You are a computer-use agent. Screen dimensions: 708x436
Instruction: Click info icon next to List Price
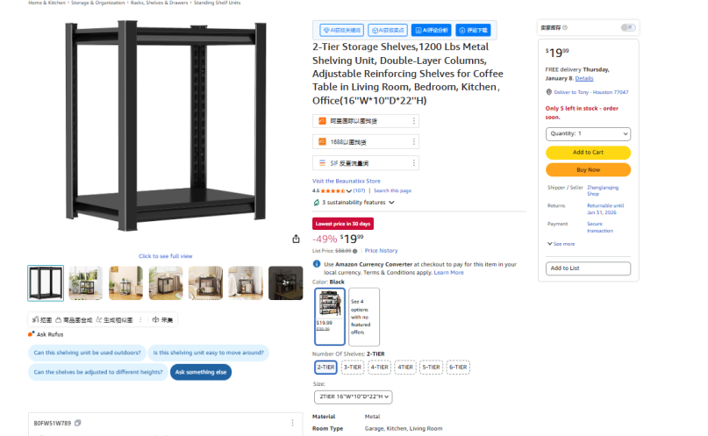355,251
